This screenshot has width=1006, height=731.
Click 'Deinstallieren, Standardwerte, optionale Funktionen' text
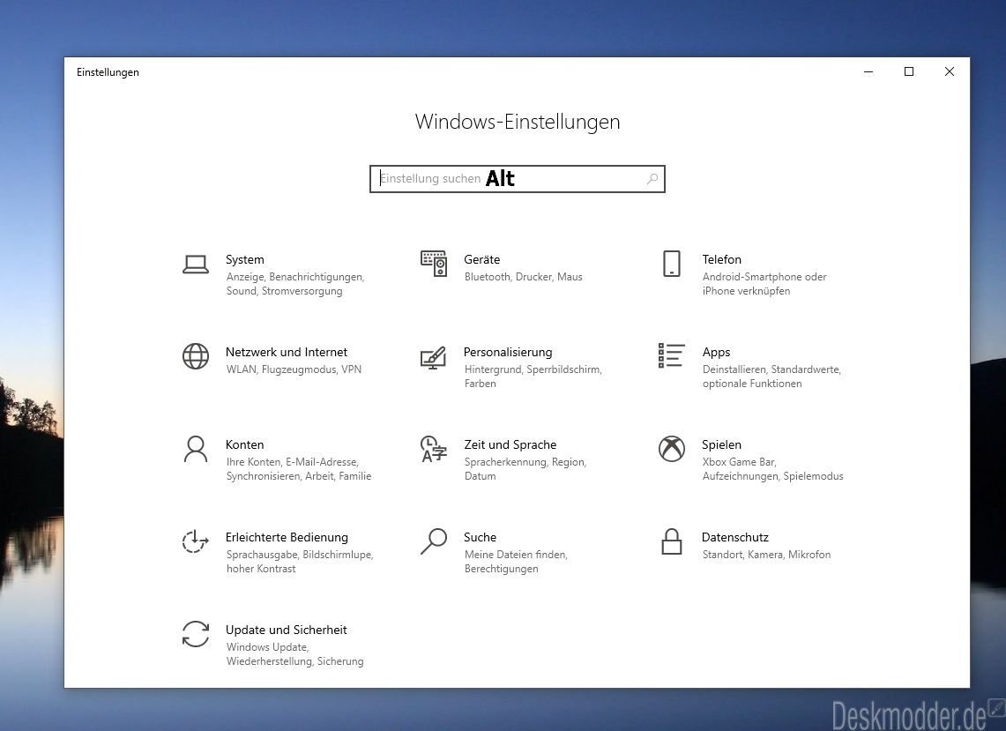[x=771, y=377]
